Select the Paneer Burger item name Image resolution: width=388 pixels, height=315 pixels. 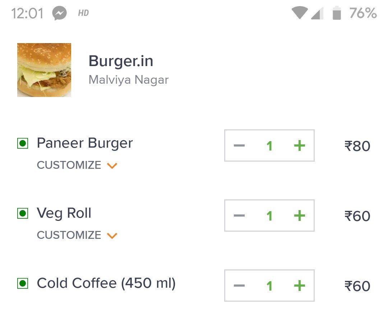(85, 143)
